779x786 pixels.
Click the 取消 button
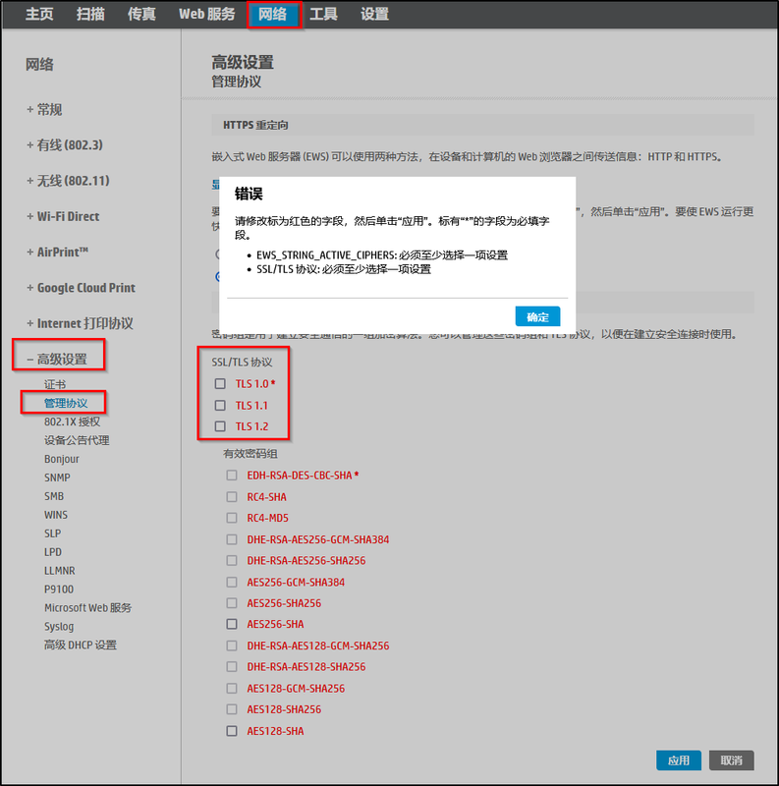731,760
